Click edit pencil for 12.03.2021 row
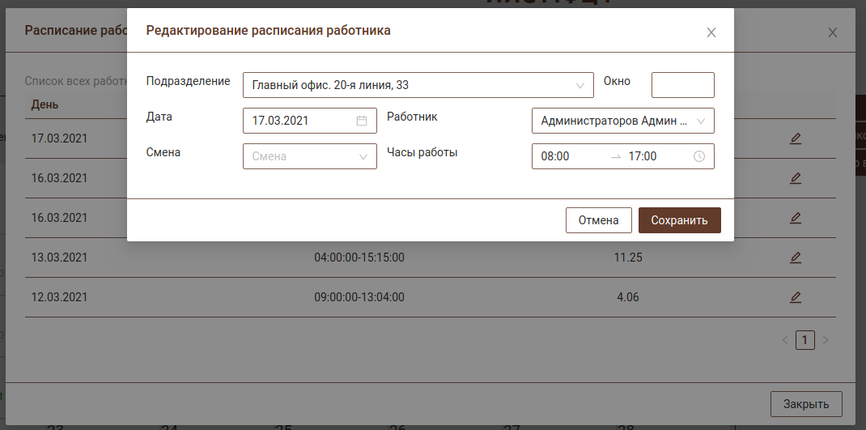Viewport: 866px width, 430px height. coord(795,297)
